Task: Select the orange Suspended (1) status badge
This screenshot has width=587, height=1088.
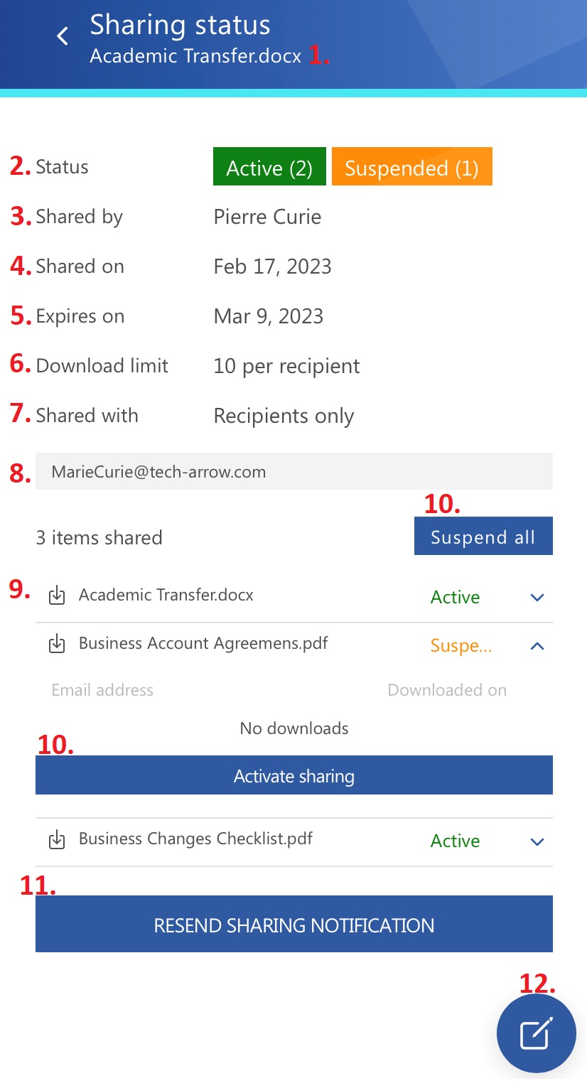Action: tap(411, 168)
